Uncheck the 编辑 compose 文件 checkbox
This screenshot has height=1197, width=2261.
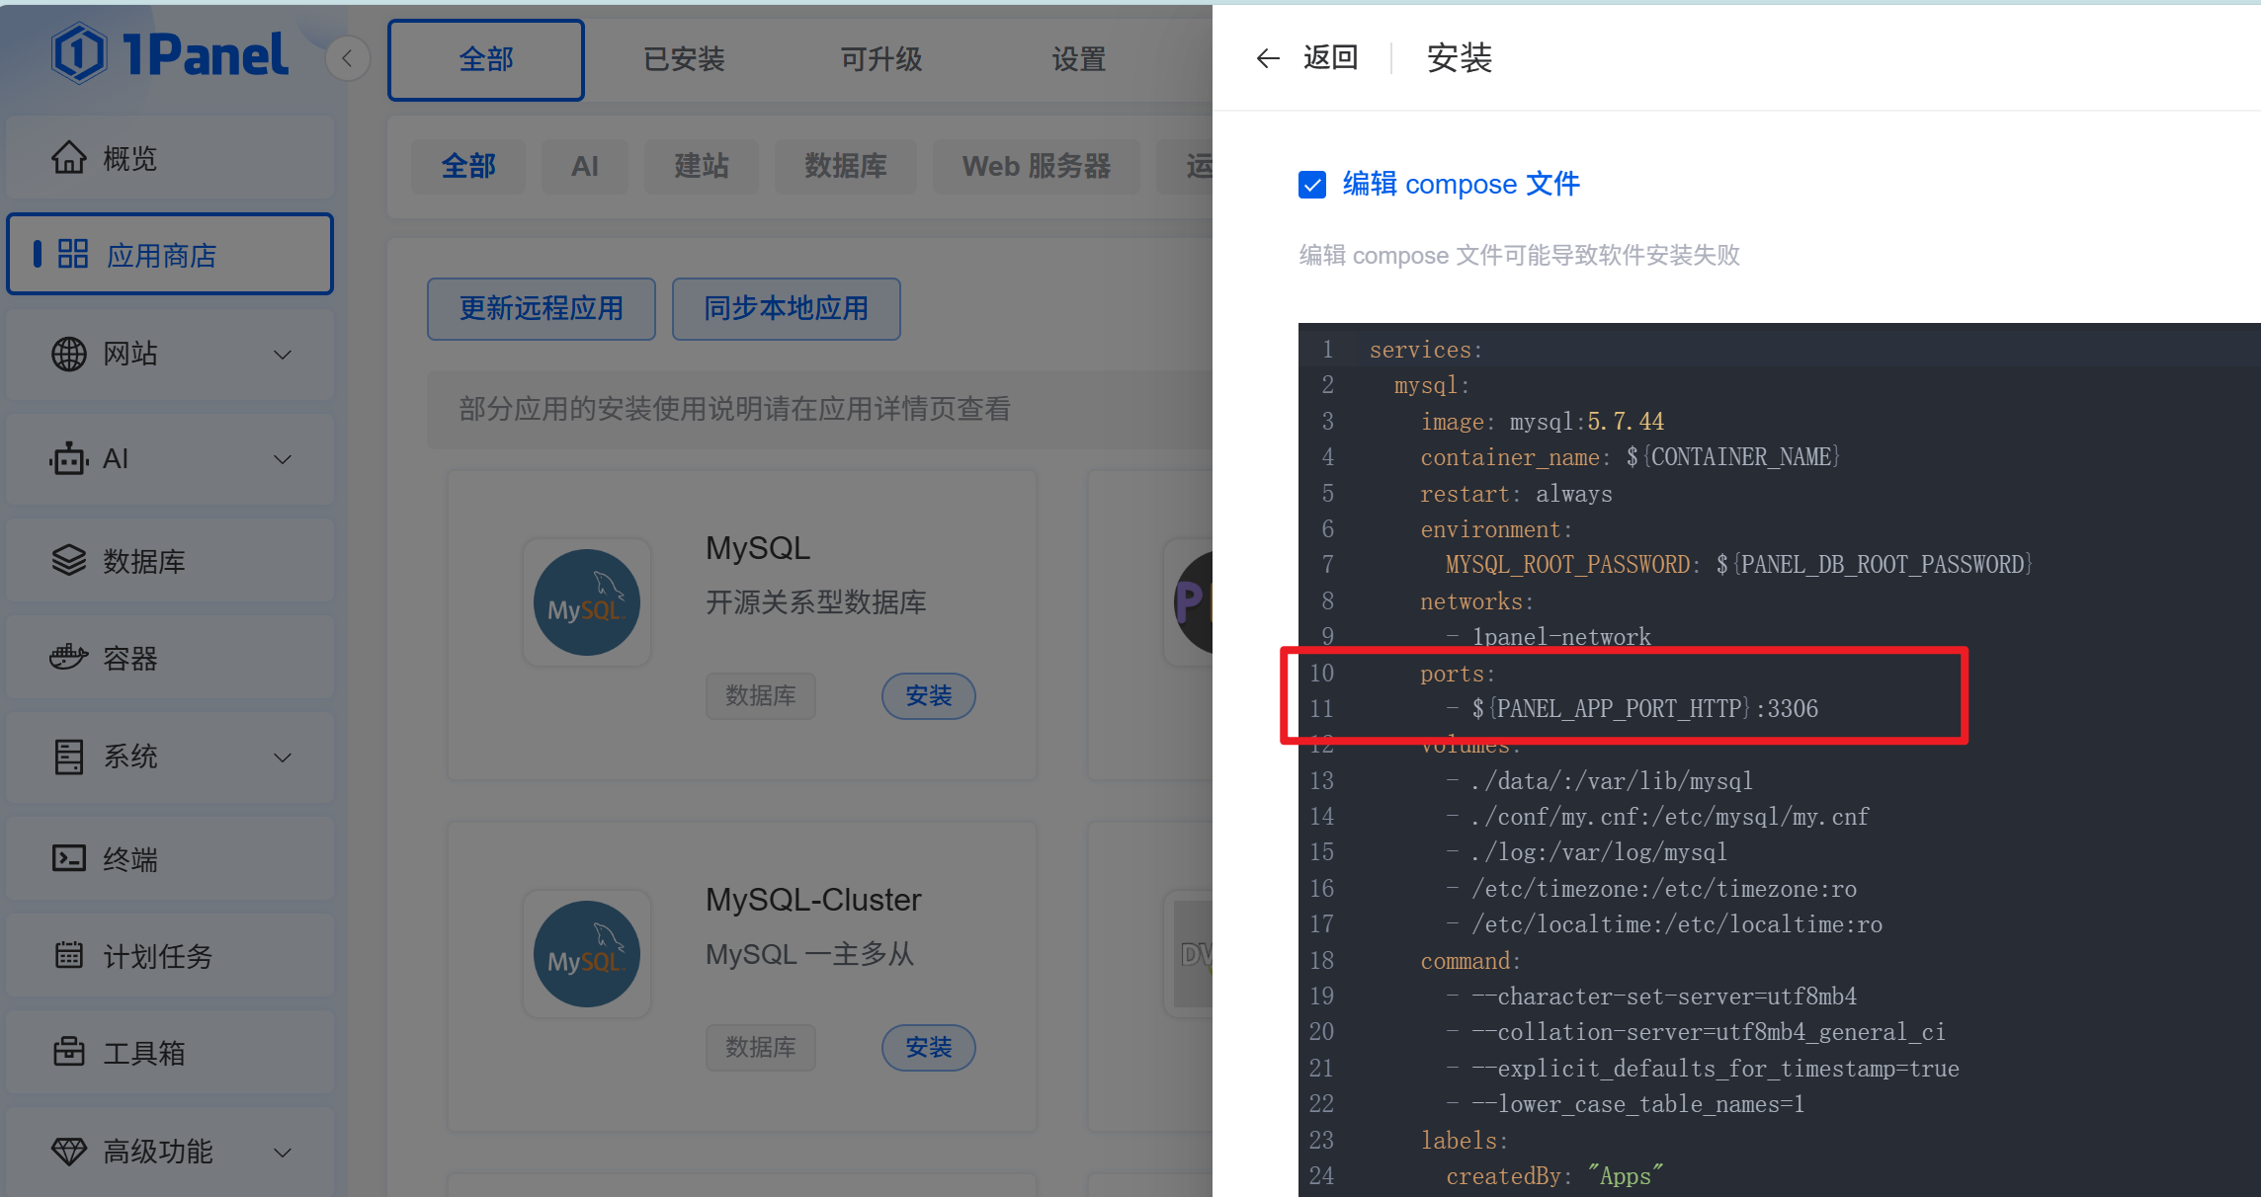click(1312, 185)
